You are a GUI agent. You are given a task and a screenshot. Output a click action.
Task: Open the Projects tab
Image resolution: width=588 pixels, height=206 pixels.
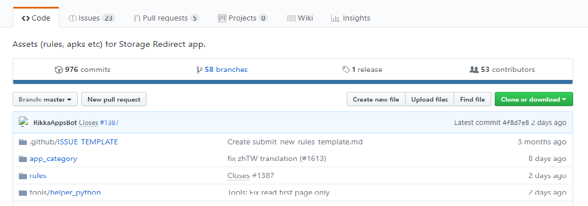point(243,18)
